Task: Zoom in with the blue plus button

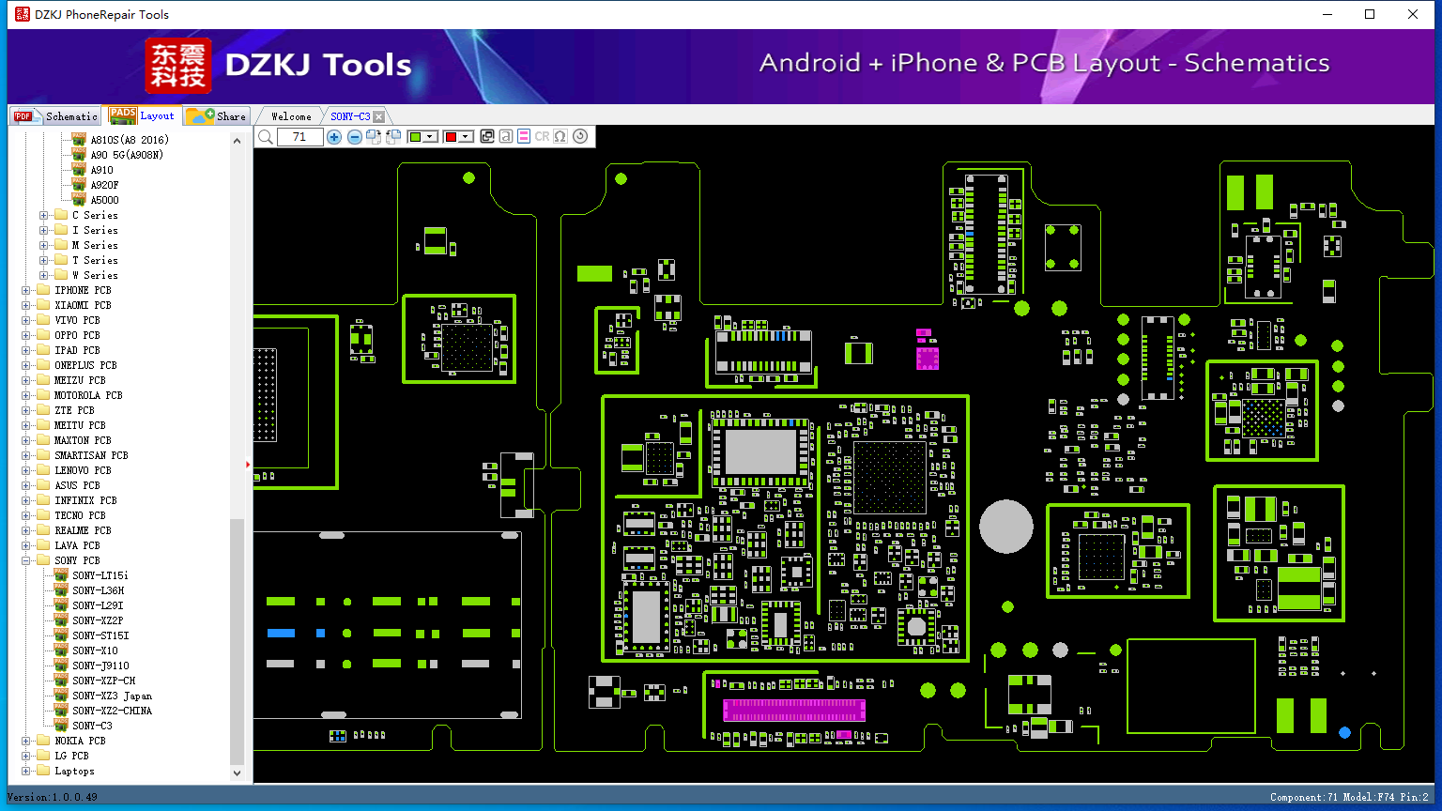Action: [333, 137]
